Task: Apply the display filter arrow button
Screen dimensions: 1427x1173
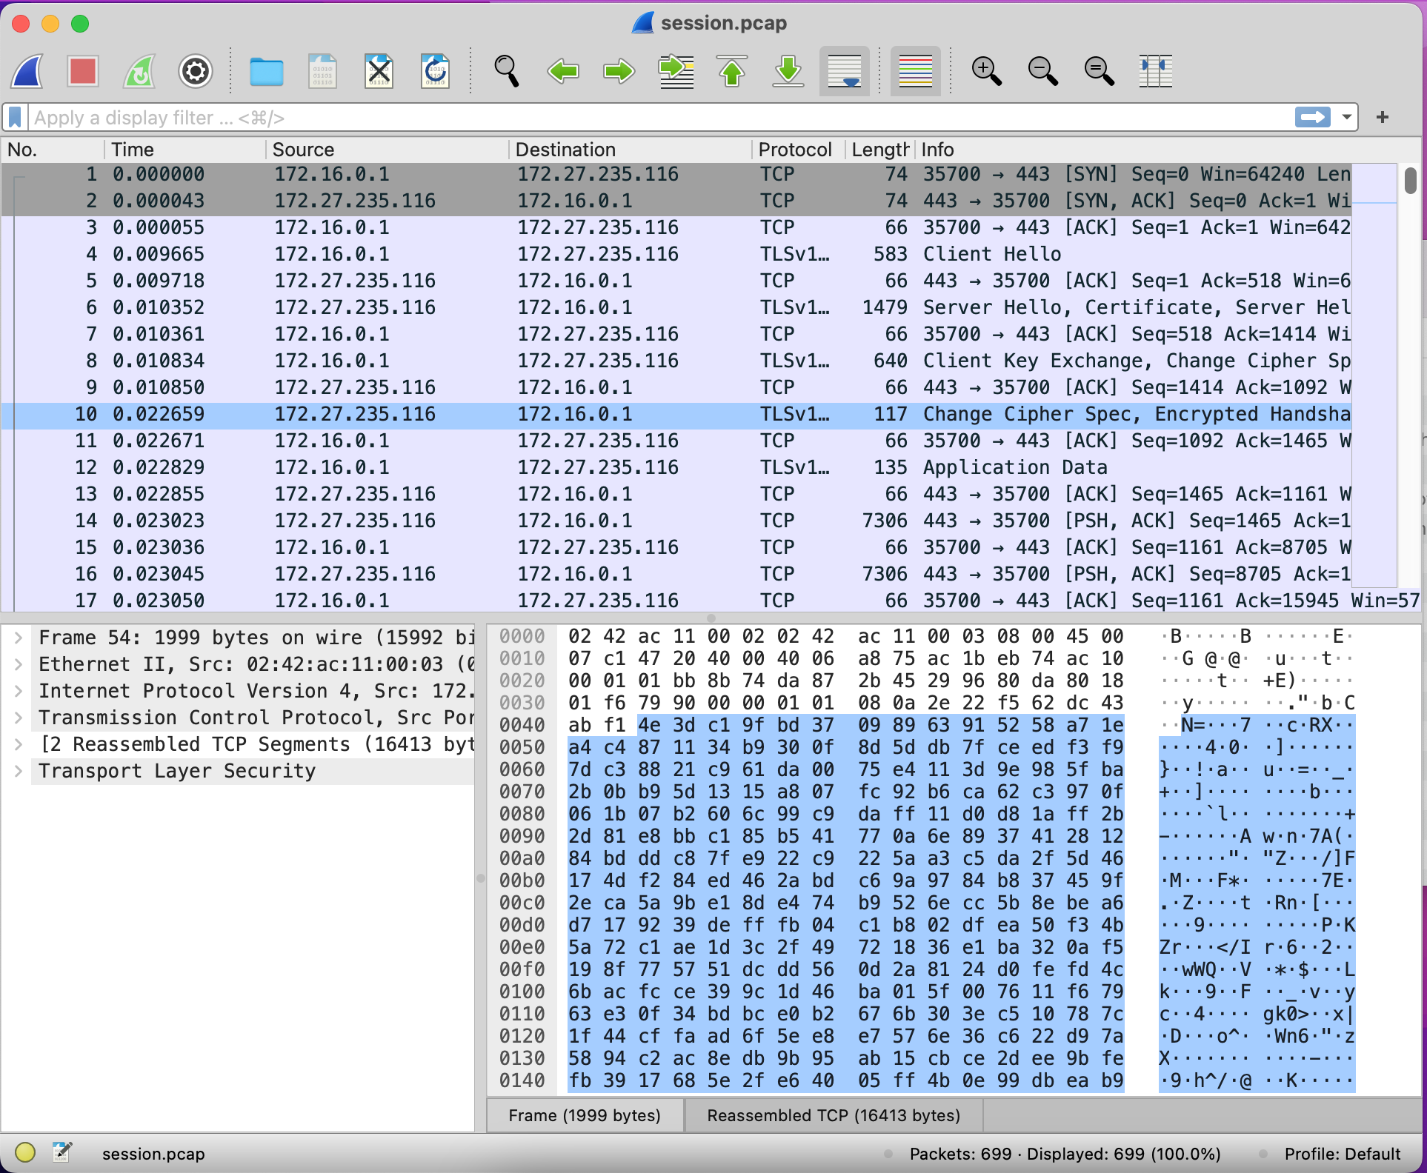Action: point(1312,118)
